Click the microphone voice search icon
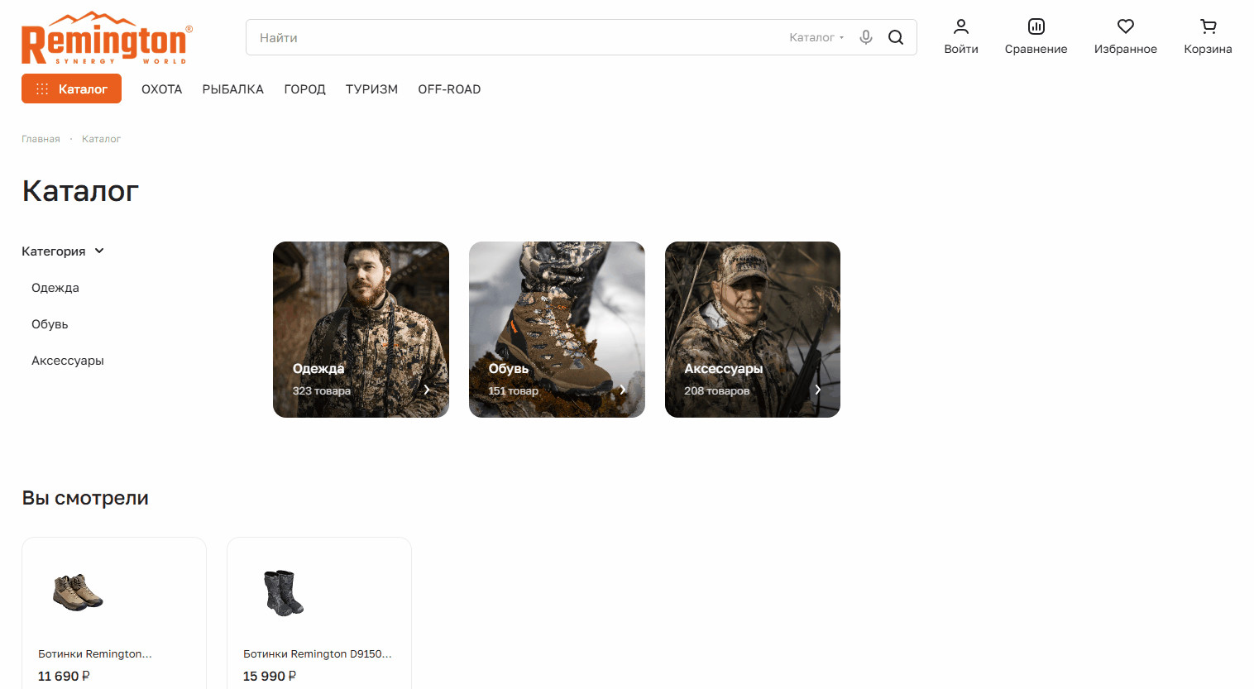This screenshot has width=1254, height=689. click(x=866, y=37)
